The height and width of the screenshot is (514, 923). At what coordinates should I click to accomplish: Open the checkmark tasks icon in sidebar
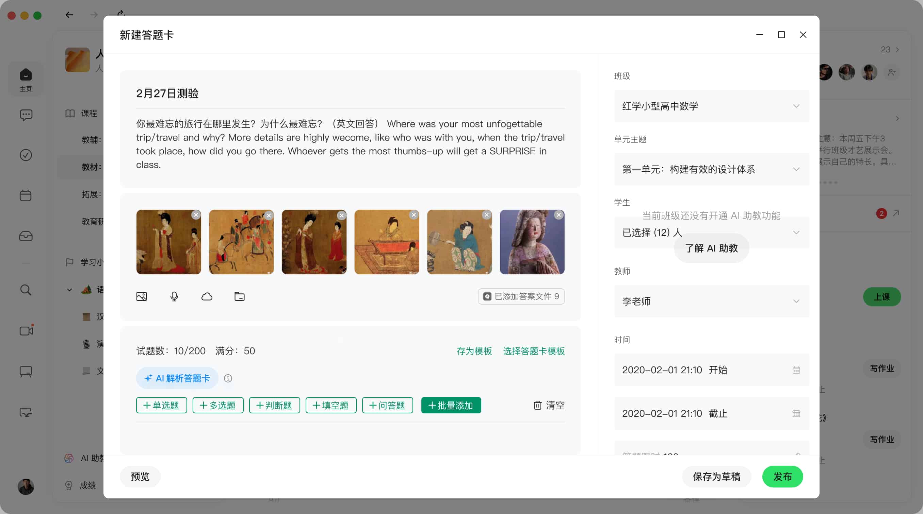point(26,155)
